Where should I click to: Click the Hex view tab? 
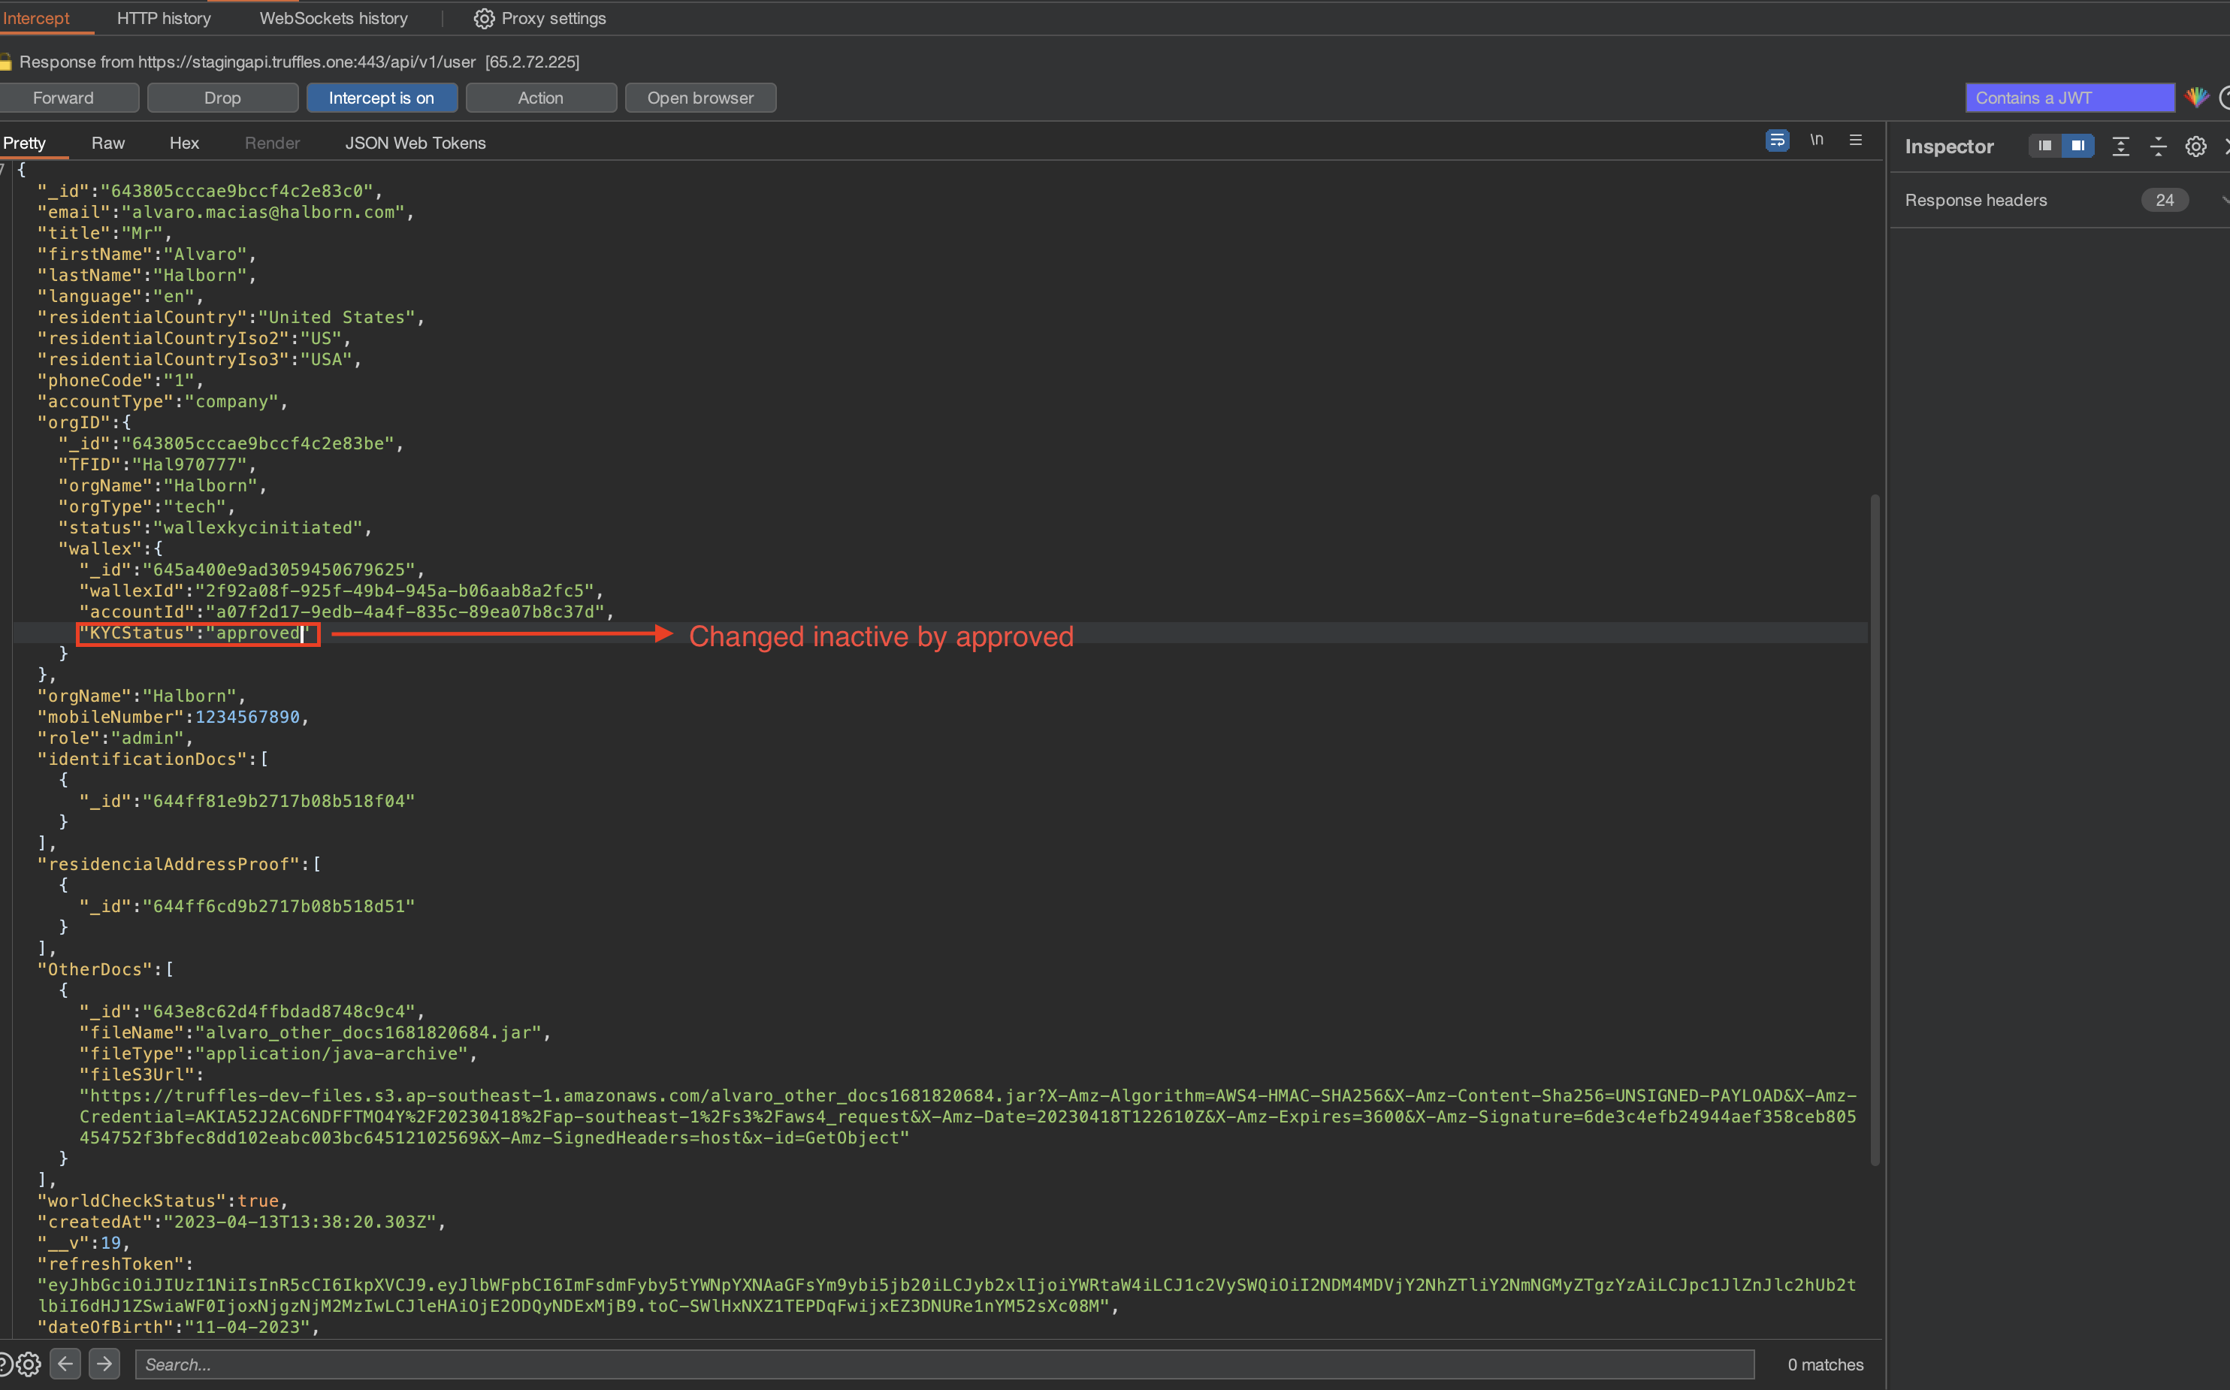(x=181, y=143)
